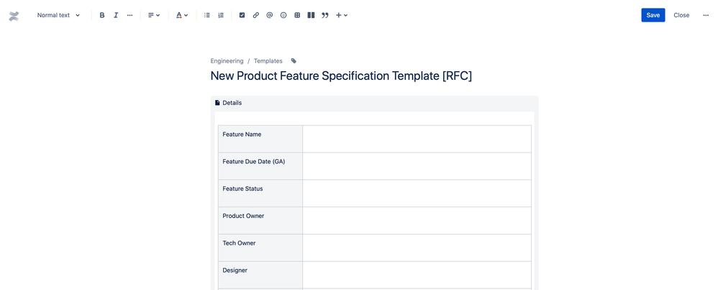Insert a bullet list
718x290 pixels.
point(207,15)
